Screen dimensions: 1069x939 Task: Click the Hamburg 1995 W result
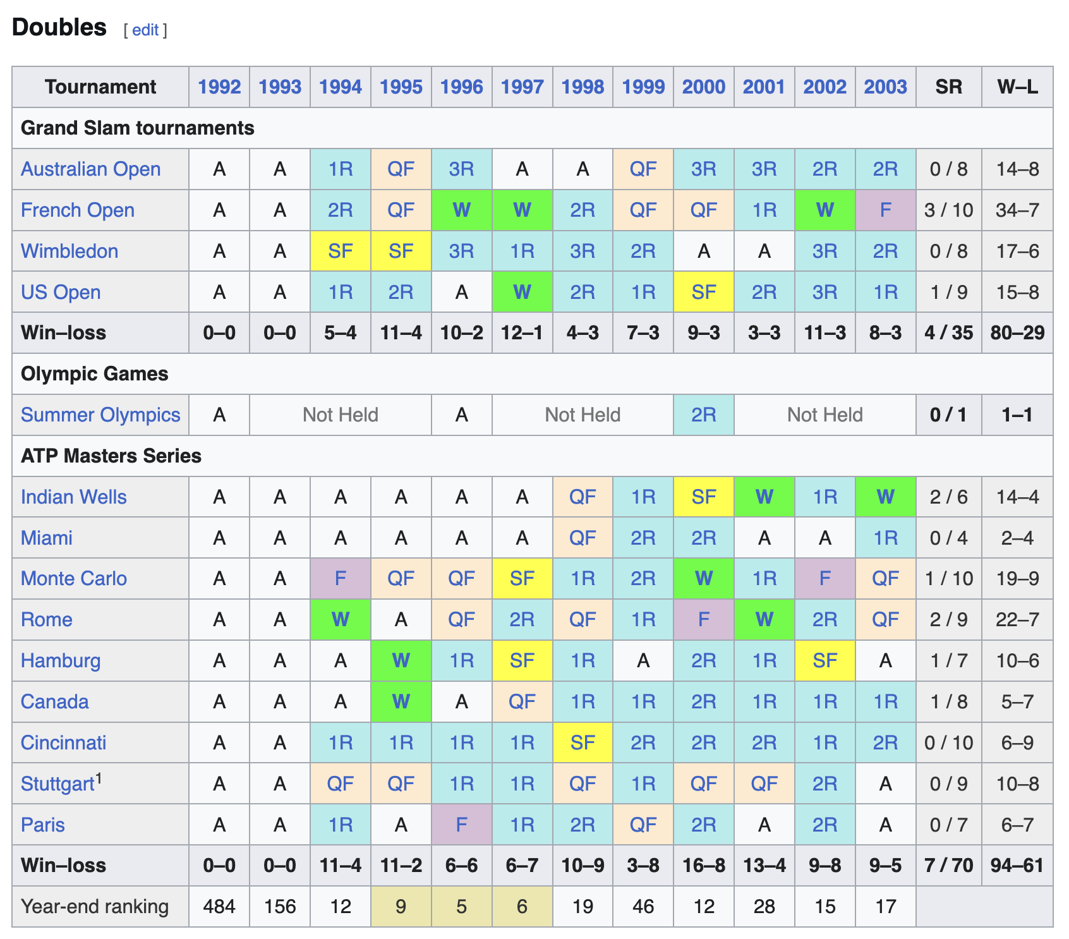pyautogui.click(x=401, y=661)
